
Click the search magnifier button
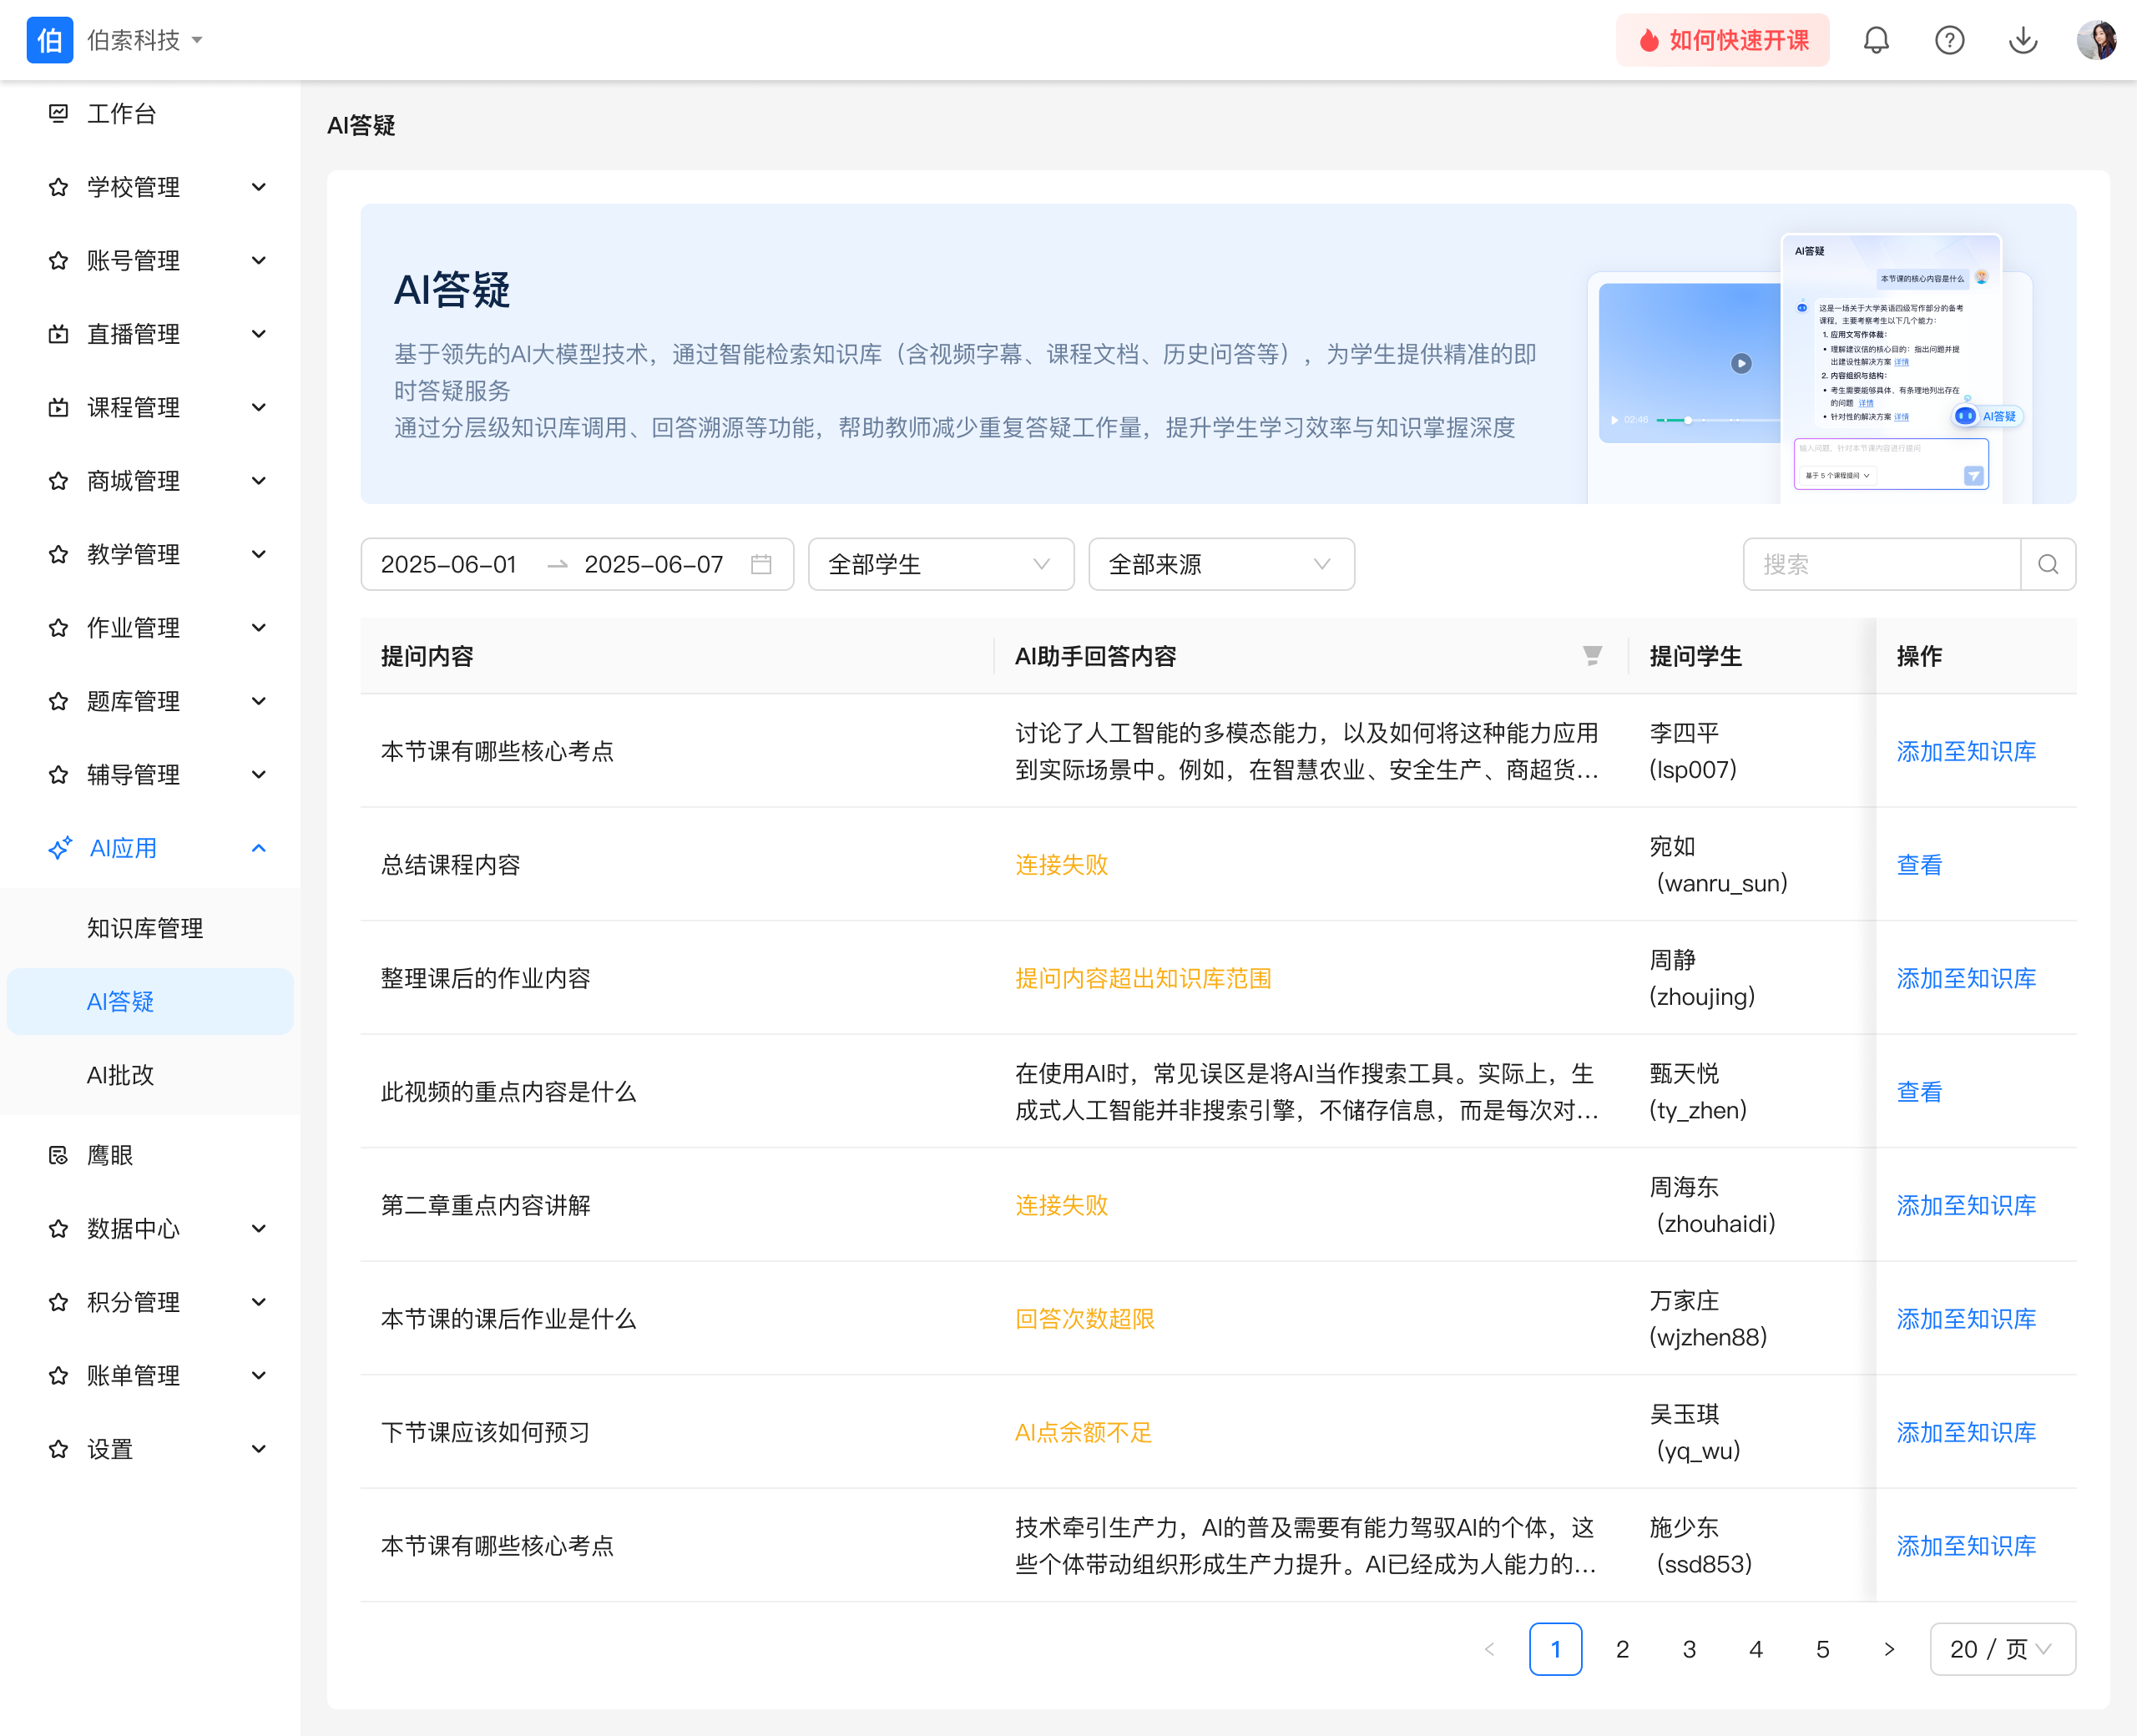[x=2047, y=565]
